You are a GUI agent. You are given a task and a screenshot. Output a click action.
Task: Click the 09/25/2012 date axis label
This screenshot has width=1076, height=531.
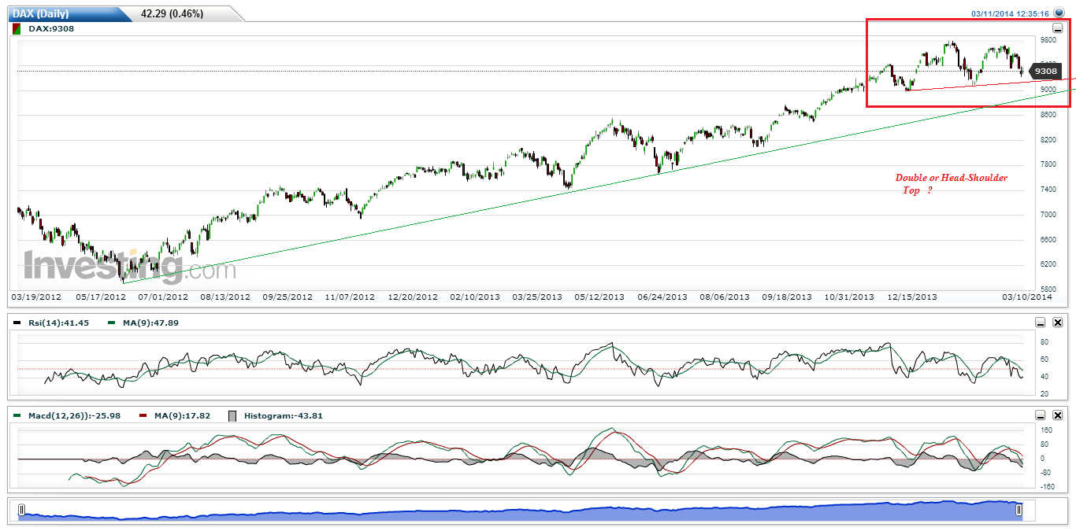coord(288,297)
